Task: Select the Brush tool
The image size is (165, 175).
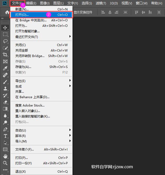Action: [5, 82]
